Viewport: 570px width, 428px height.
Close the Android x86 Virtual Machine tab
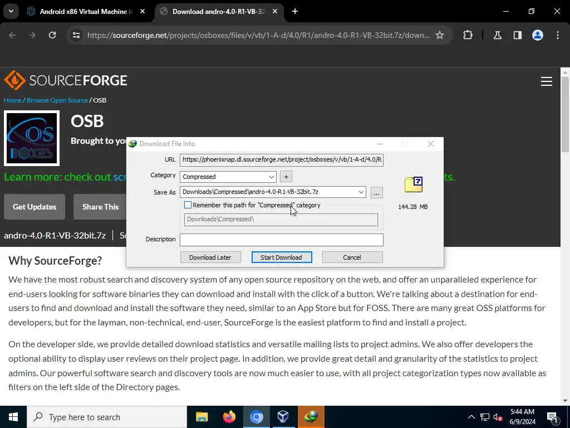[x=142, y=11]
